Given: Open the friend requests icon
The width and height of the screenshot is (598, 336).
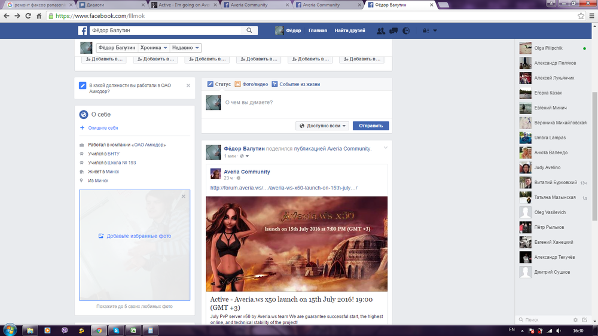Looking at the screenshot, I should click(380, 31).
